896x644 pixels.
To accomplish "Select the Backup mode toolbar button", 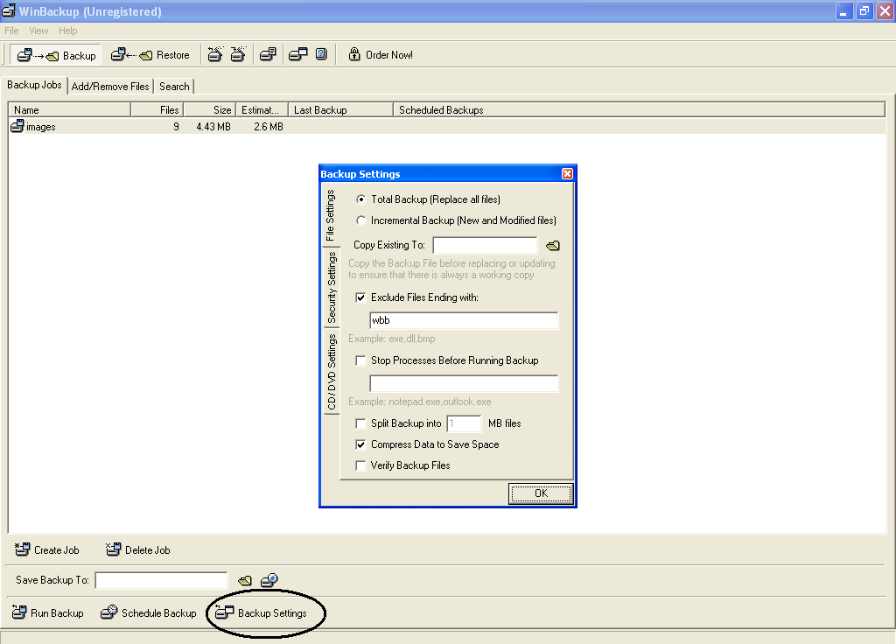I will 55,55.
